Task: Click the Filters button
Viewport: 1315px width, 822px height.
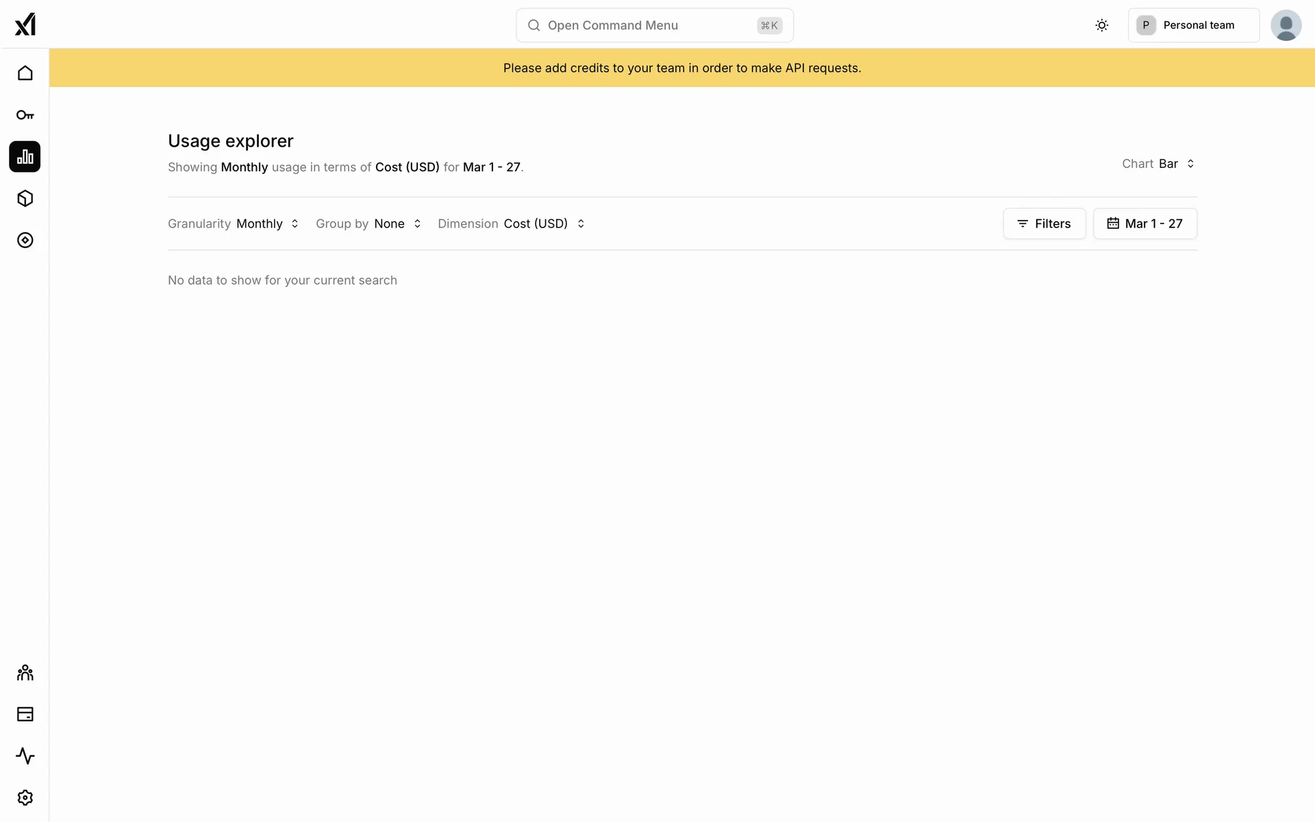Action: coord(1044,224)
